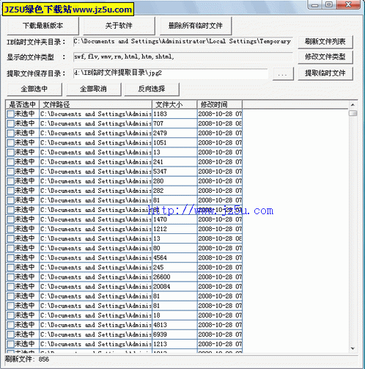
Task: Invert selection with 反向选择
Action: (152, 89)
